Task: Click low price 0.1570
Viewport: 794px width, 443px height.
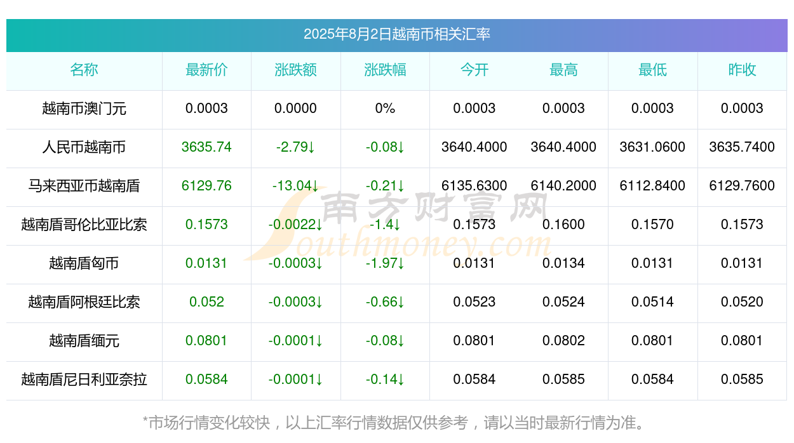Action: click(653, 225)
